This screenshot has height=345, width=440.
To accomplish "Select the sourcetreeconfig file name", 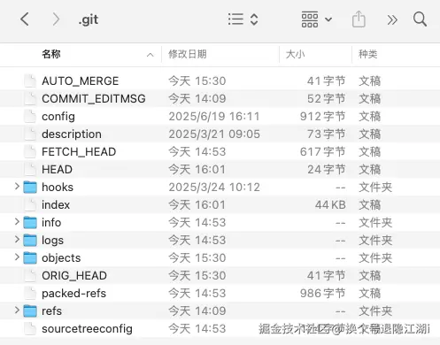I will pyautogui.click(x=87, y=329).
